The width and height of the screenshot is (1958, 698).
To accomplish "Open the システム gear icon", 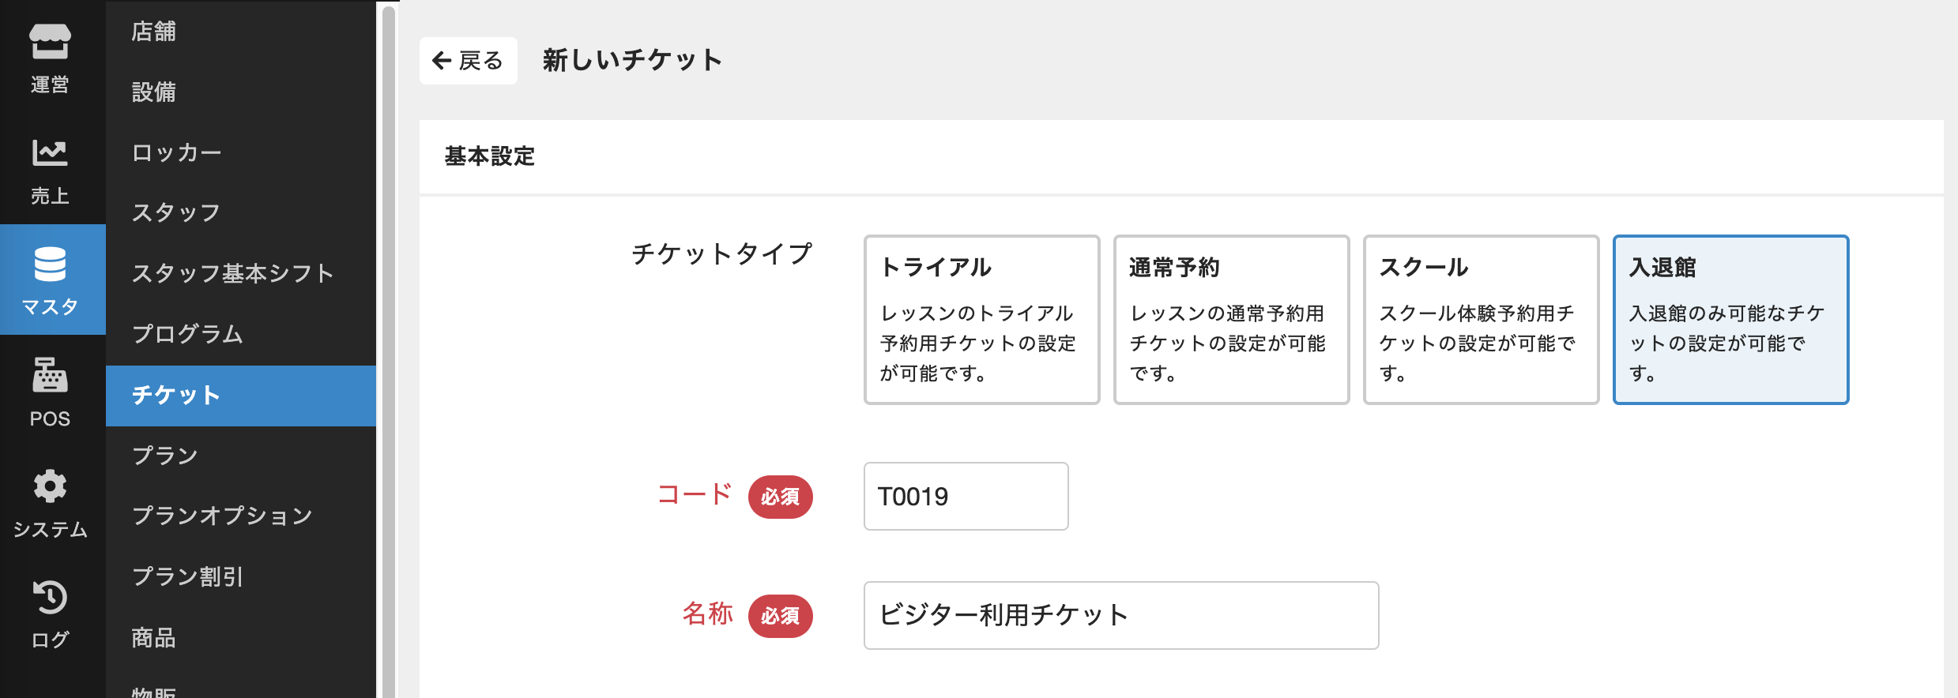I will (x=50, y=502).
